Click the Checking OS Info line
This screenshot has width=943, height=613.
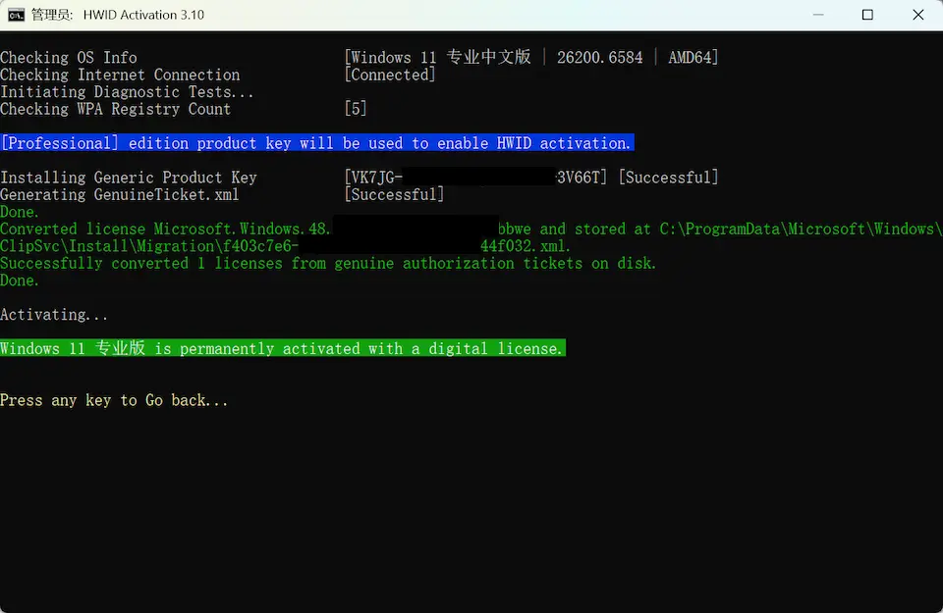point(69,58)
